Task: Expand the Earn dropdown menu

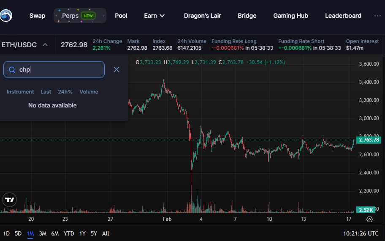Action: click(154, 16)
